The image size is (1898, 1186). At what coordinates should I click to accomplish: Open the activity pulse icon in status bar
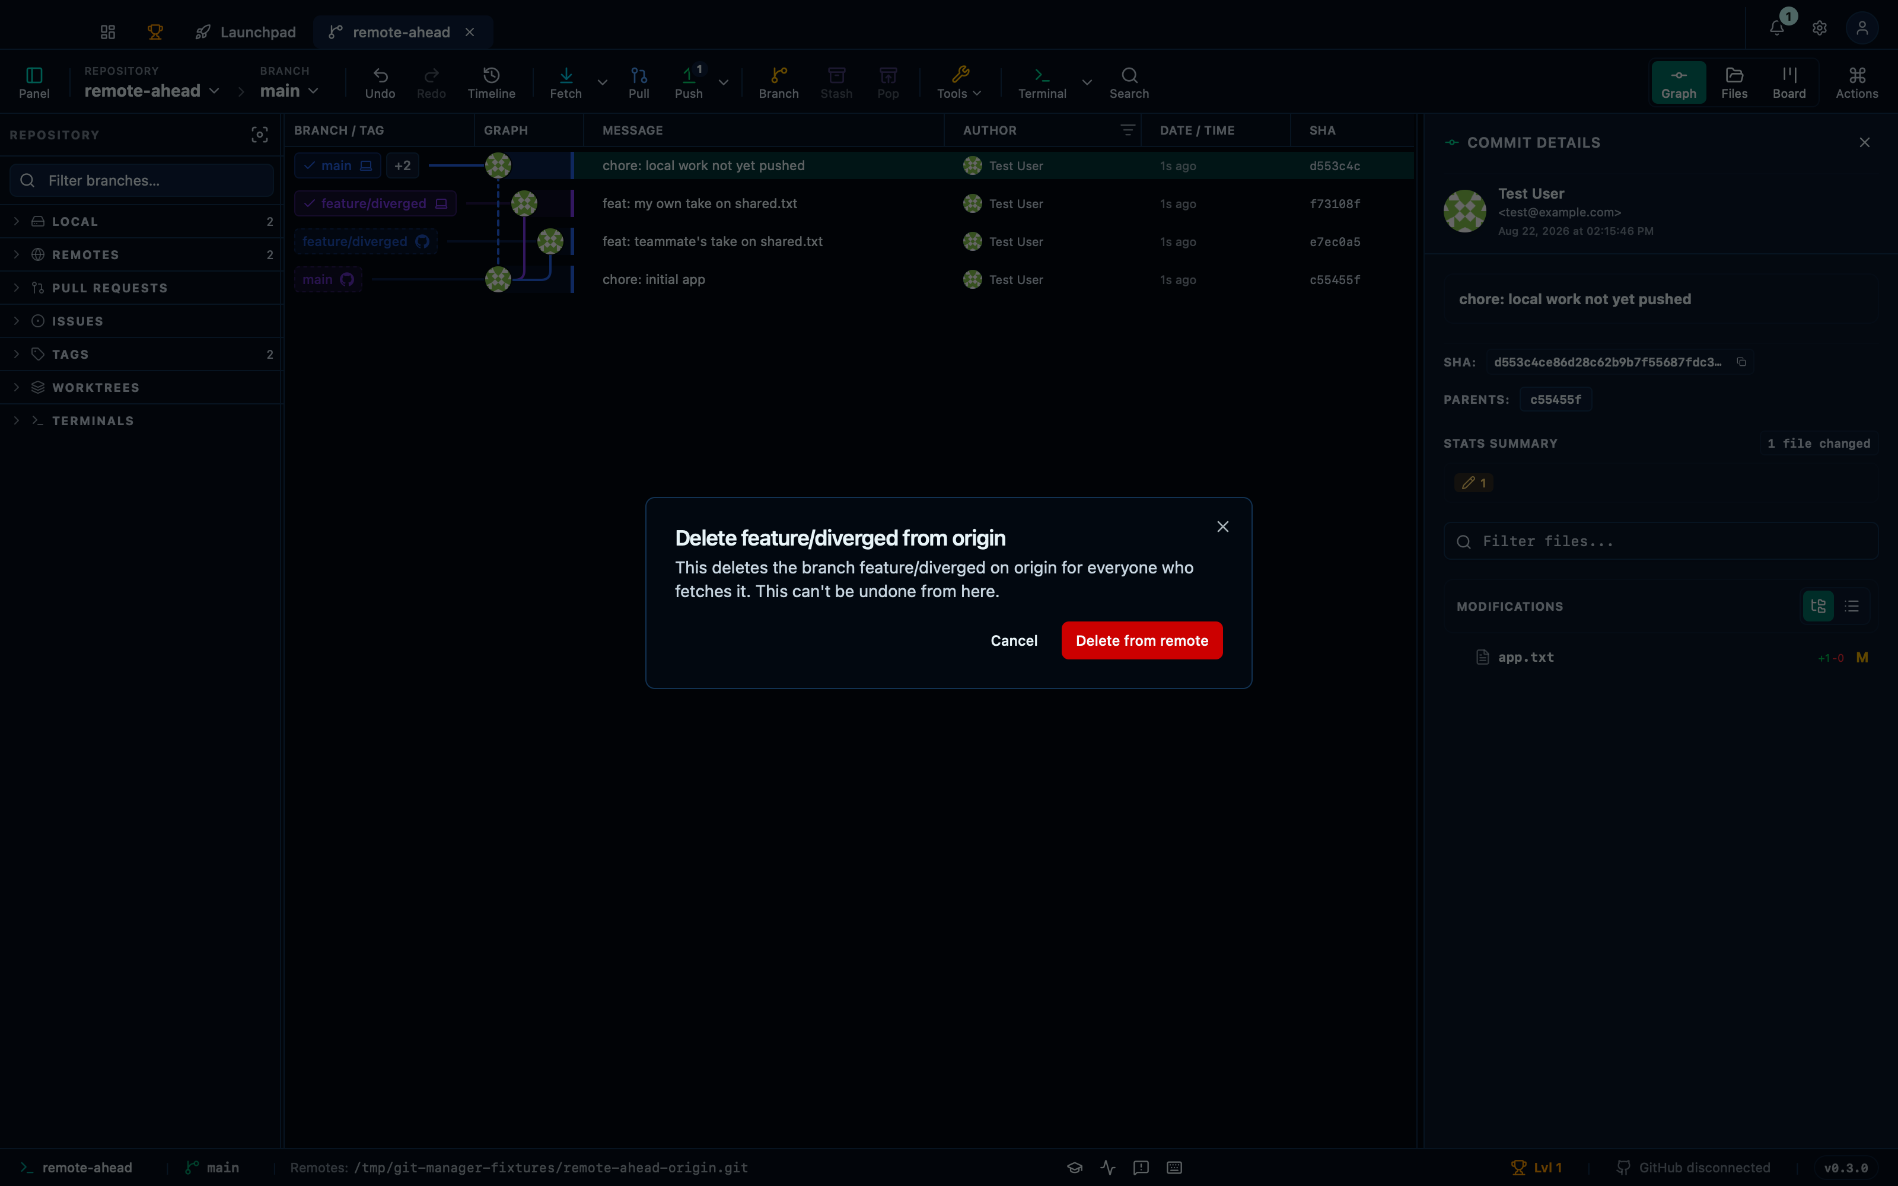[x=1107, y=1167]
